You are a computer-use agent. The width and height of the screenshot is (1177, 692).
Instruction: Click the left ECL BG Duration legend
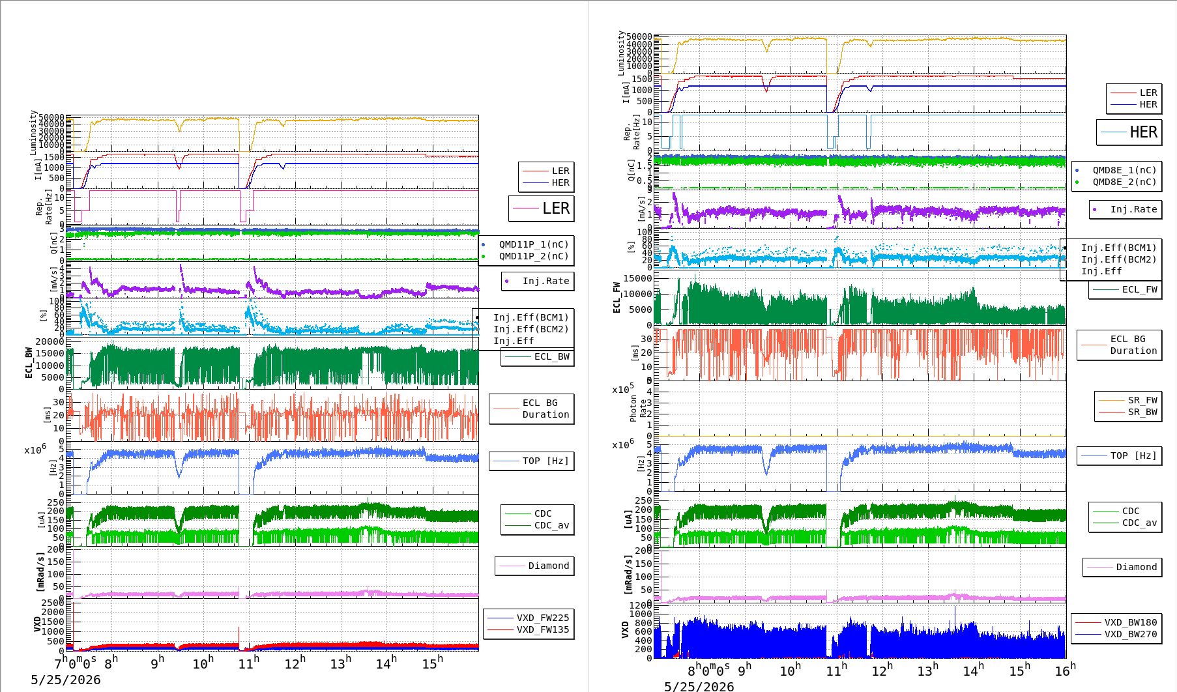532,409
